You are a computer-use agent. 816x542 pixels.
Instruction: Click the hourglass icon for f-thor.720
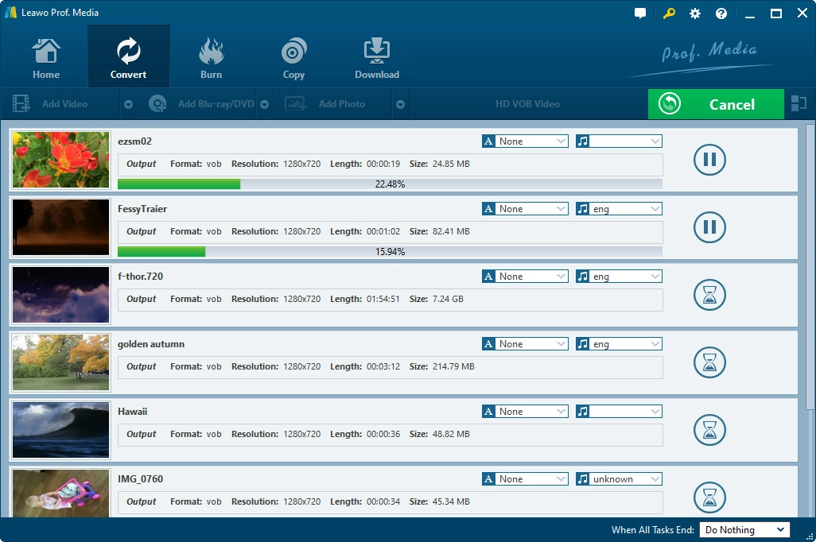pos(709,295)
